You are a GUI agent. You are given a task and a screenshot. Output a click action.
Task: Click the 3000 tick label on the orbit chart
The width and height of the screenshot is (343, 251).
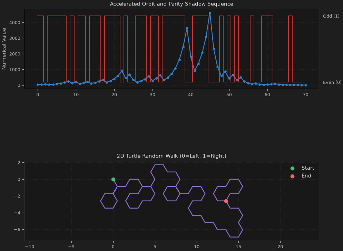click(x=15, y=38)
